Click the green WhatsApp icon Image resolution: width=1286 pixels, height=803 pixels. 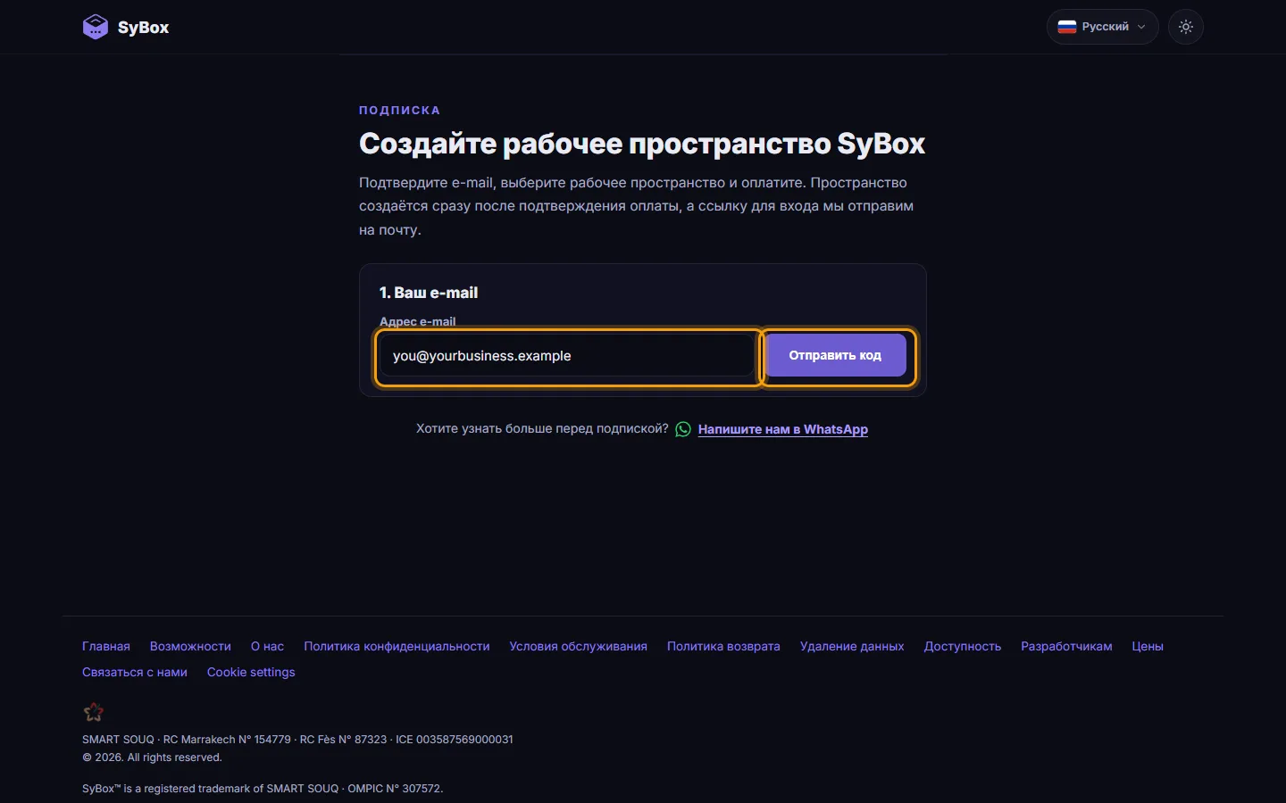click(683, 429)
